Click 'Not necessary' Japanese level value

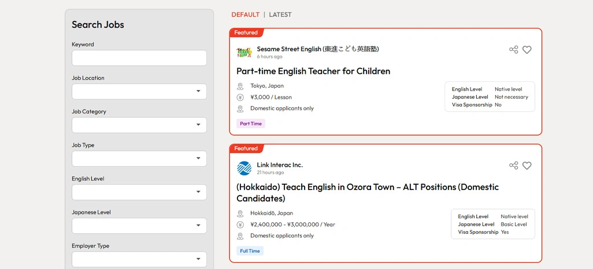[512, 97]
